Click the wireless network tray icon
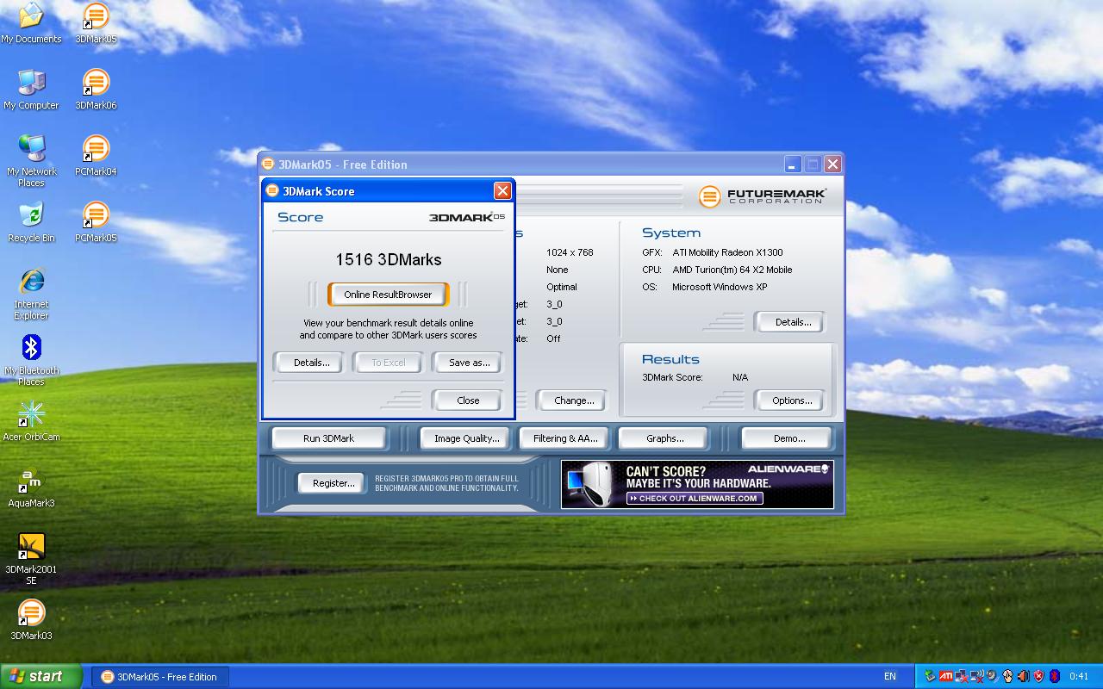The image size is (1103, 689). [x=977, y=676]
